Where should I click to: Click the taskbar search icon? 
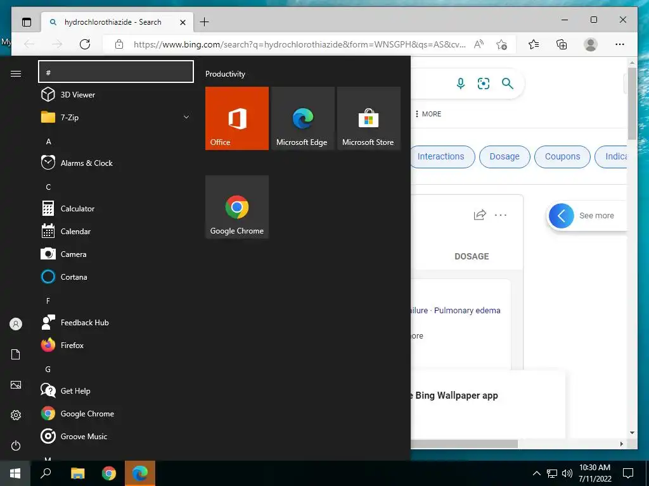point(46,473)
